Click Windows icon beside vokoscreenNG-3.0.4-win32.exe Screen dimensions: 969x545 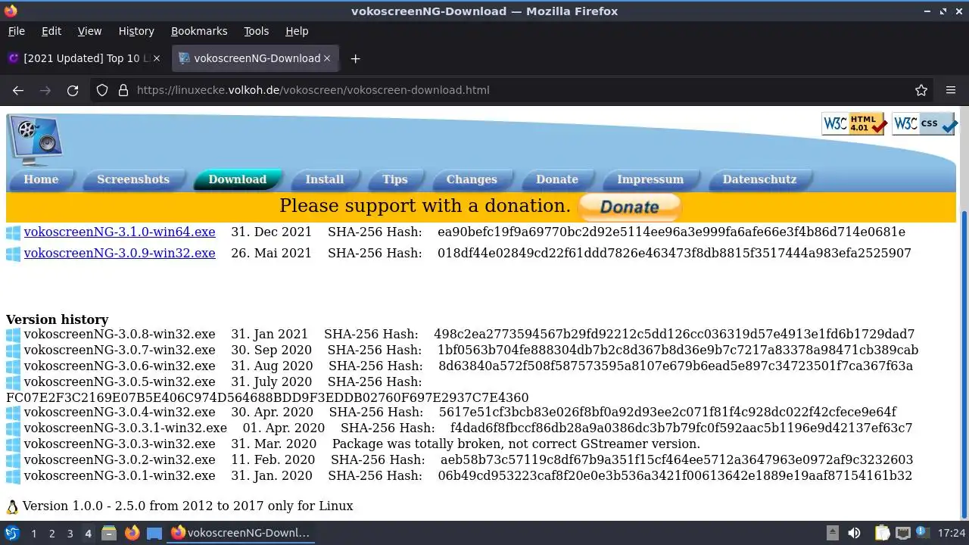(14, 413)
